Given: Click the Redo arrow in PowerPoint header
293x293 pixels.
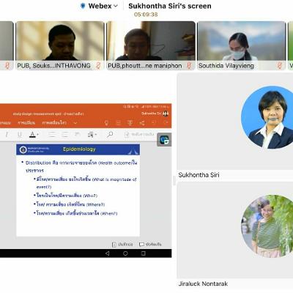Looking at the screenshot, I should 166,122.
